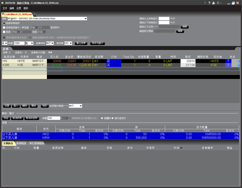Click the pin window icon in title bar
The height and width of the screenshot is (188, 242).
pos(205,3)
